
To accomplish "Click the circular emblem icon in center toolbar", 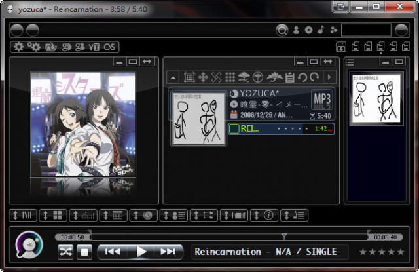I will tap(257, 77).
